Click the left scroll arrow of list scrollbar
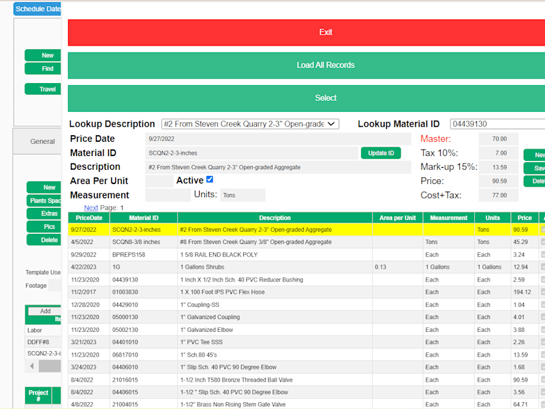The width and height of the screenshot is (545, 409). pyautogui.click(x=31, y=366)
